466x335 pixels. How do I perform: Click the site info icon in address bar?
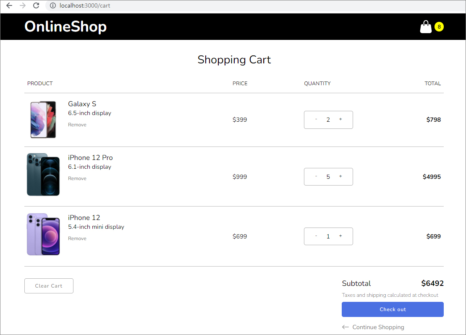[x=52, y=5]
